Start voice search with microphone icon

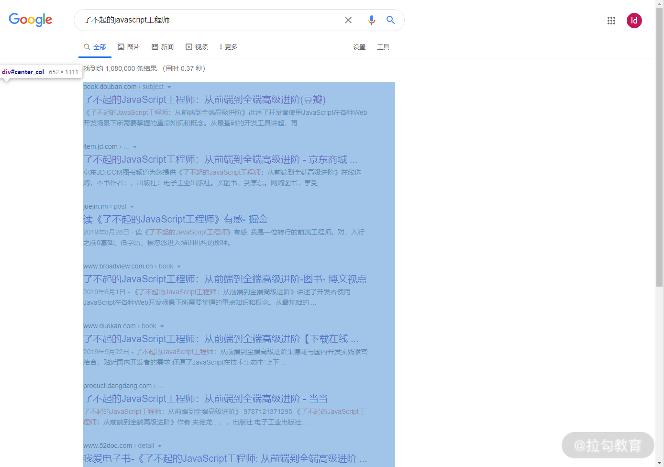(x=372, y=20)
